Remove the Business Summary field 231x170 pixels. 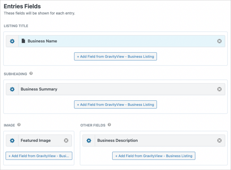[219, 89]
